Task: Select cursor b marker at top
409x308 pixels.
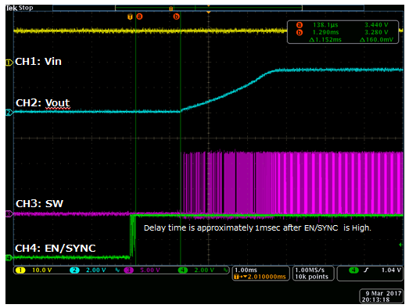Action: 176,16
